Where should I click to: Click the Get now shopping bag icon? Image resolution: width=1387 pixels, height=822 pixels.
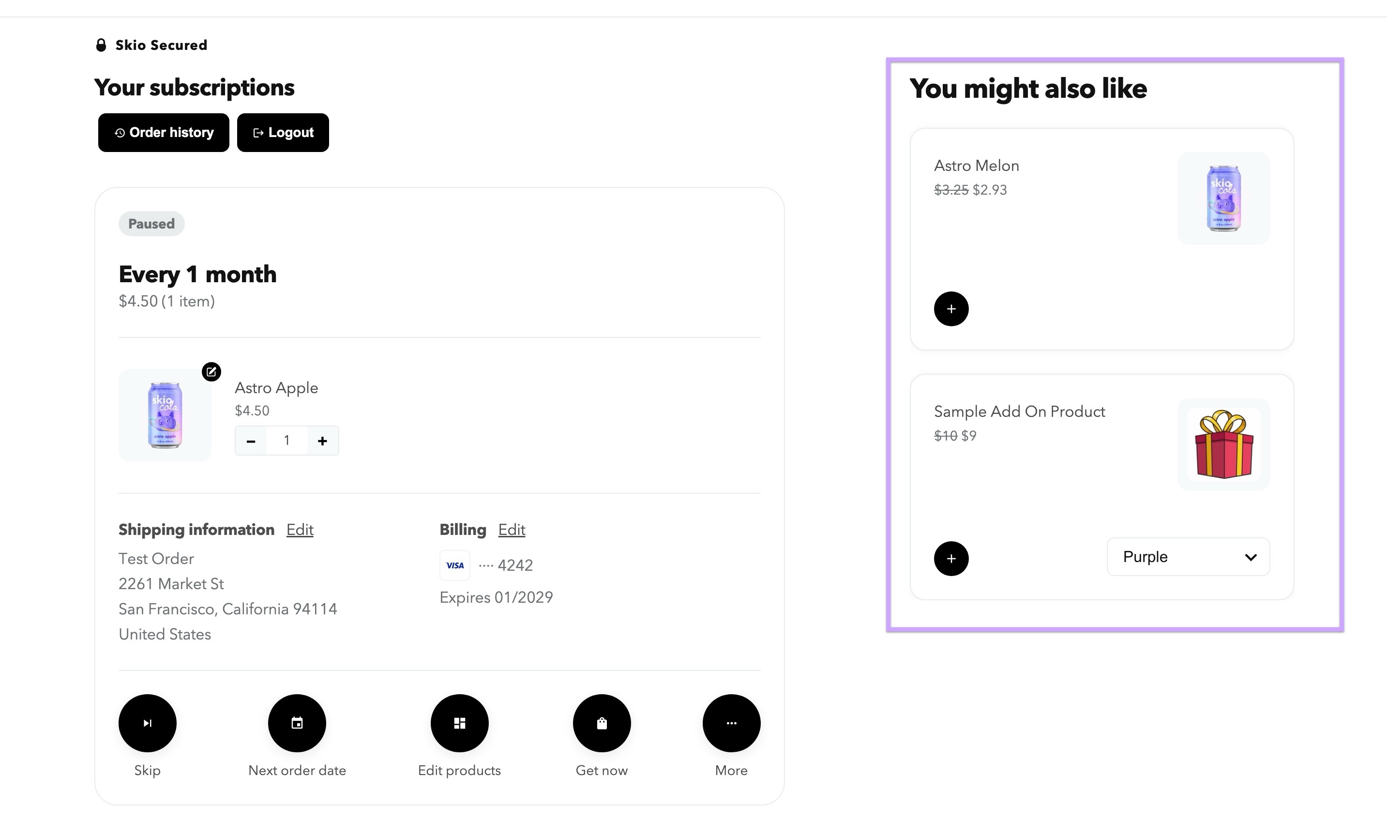[x=601, y=723]
